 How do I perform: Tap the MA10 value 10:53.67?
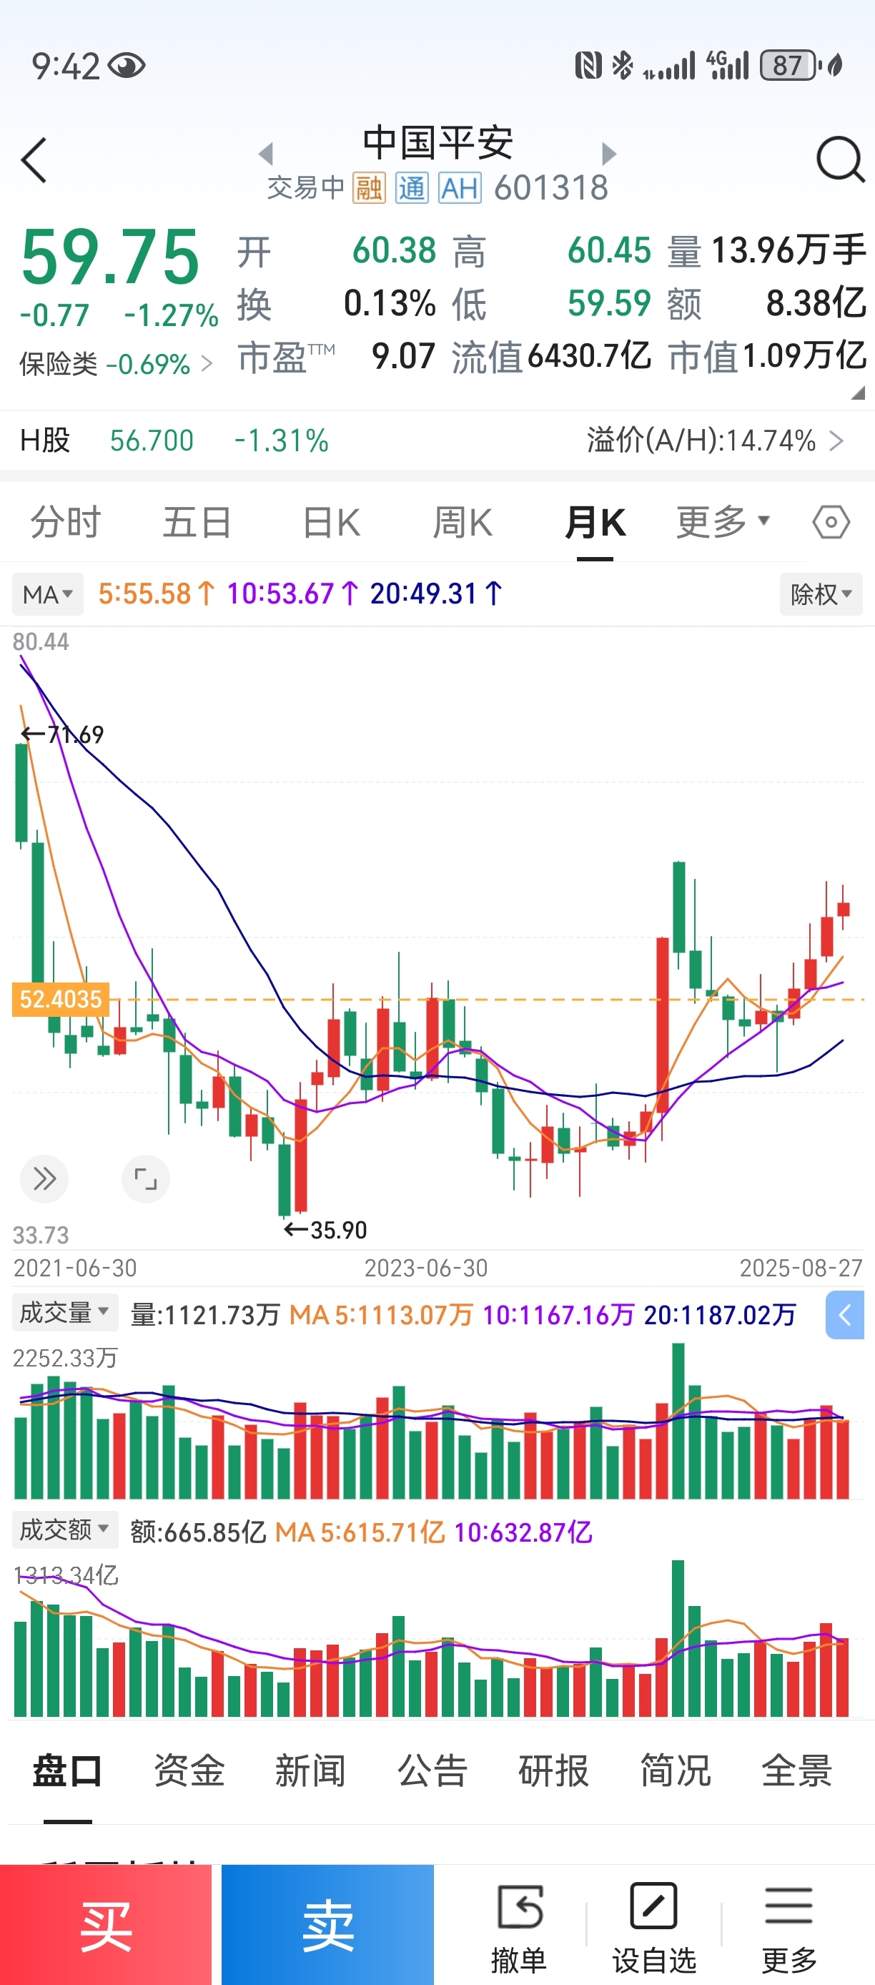(292, 594)
